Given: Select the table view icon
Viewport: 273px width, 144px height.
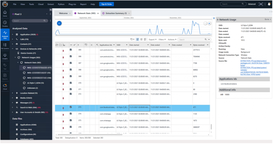Looking at the screenshot, I should (138, 40).
